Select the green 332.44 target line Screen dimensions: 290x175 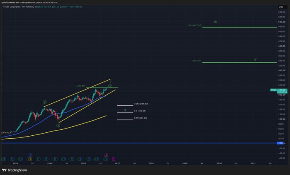click(x=240, y=63)
